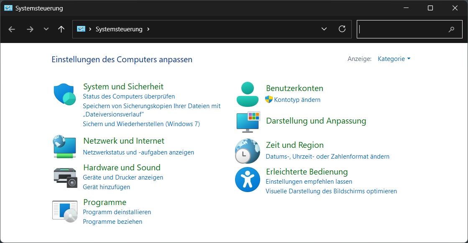Click the Control Panel search input field
Screen dimensions: 468x243
pyautogui.click(x=402, y=29)
